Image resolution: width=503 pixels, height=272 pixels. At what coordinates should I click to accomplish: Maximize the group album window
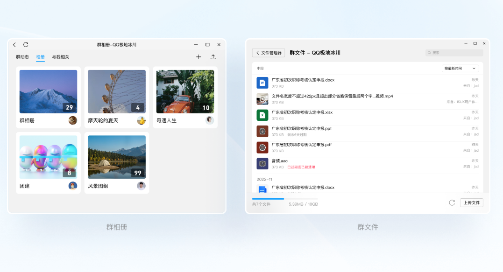(x=207, y=44)
